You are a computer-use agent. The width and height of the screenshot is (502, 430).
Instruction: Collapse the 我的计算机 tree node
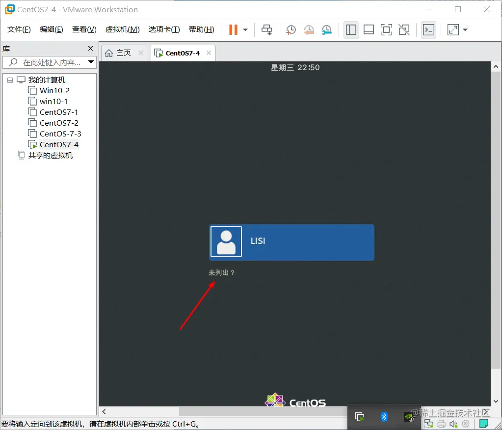coord(10,80)
